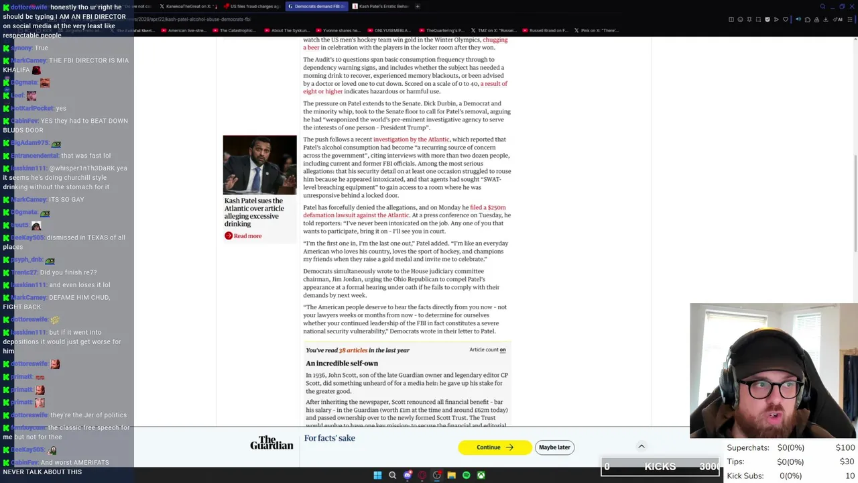This screenshot has height=483, width=858.
Task: Click the Guardian logo in bottom banner
Action: coord(271,443)
